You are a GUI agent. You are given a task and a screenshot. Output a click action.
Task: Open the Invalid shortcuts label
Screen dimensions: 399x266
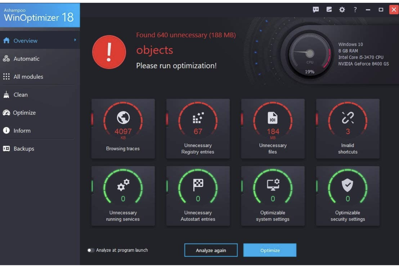(x=348, y=149)
